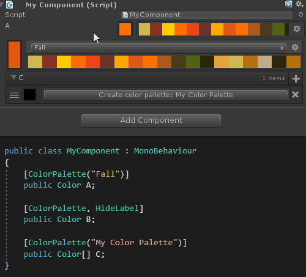Open the component settings gear menu
Image resolution: width=306 pixels, height=277 pixels.
click(x=299, y=4)
